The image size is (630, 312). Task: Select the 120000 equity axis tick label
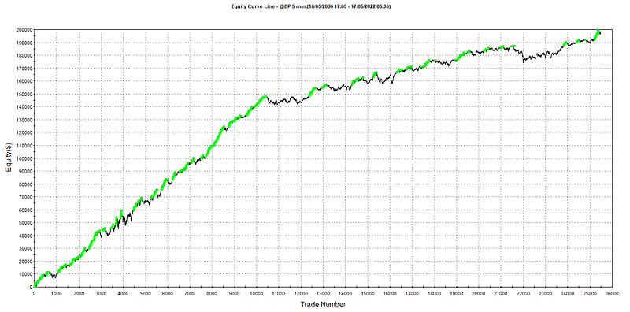[24, 132]
